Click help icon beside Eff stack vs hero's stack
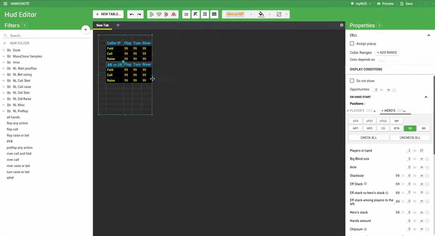Screen dimensions: 435x236 [387, 193]
